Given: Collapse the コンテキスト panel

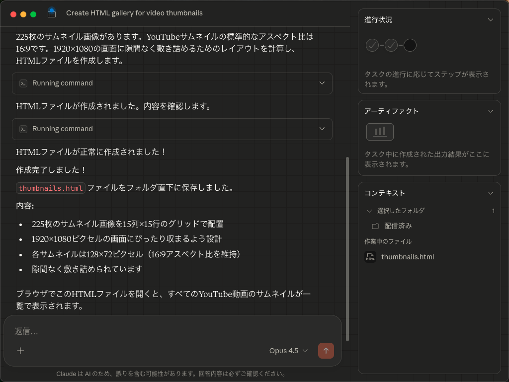Looking at the screenshot, I should click(491, 193).
